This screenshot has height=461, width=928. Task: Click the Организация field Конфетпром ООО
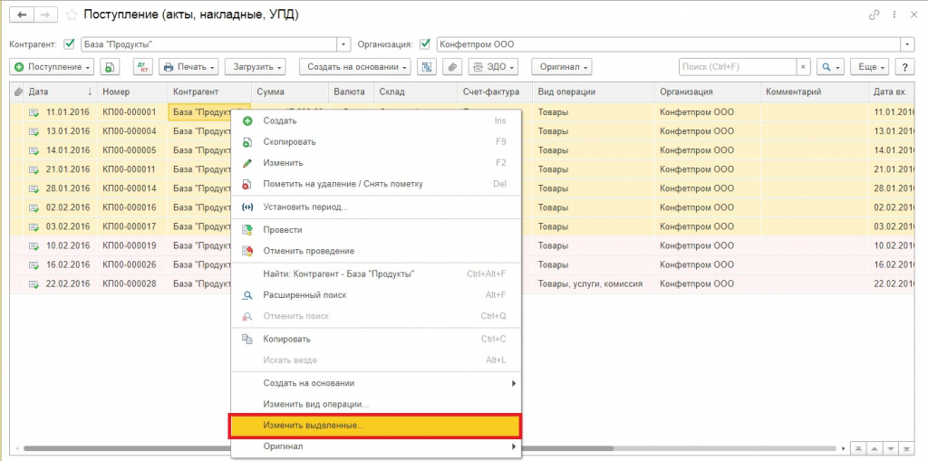pyautogui.click(x=668, y=44)
